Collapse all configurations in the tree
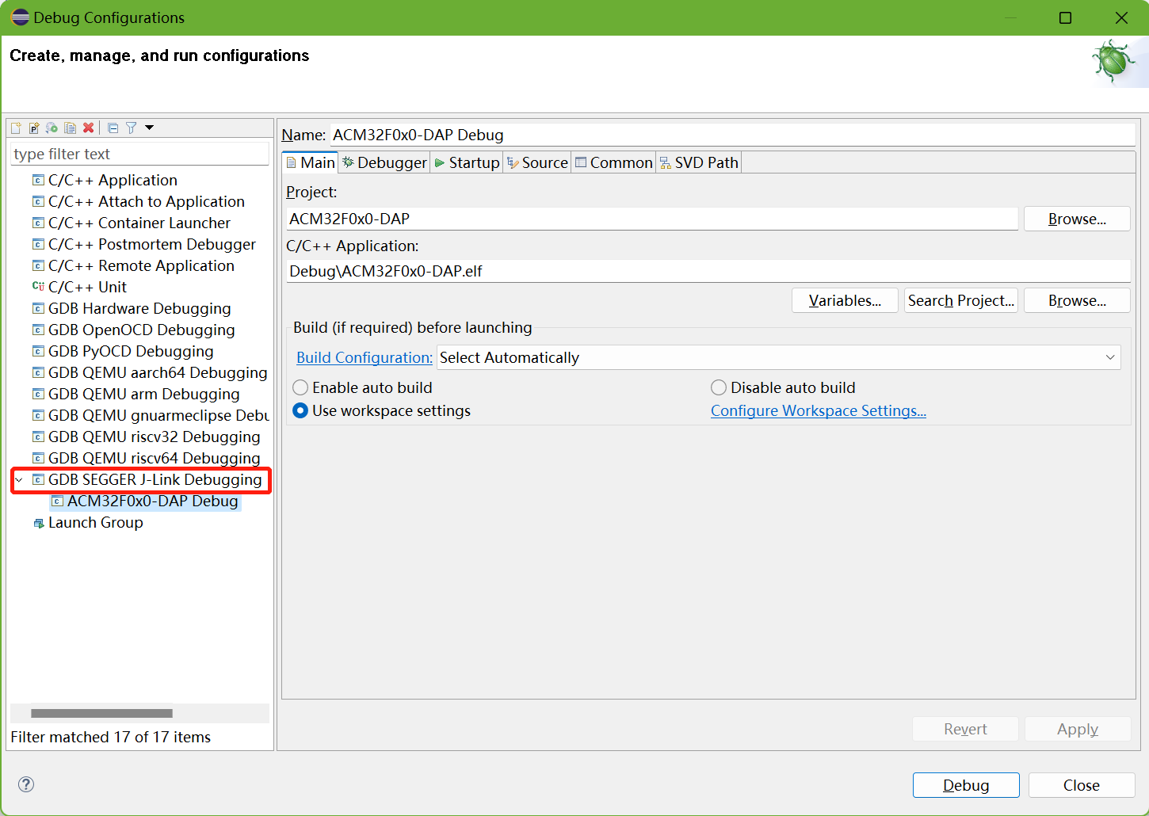The height and width of the screenshot is (816, 1149). pyautogui.click(x=113, y=128)
